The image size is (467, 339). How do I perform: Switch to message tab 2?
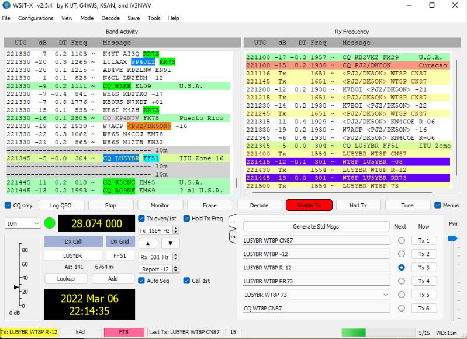point(232,236)
